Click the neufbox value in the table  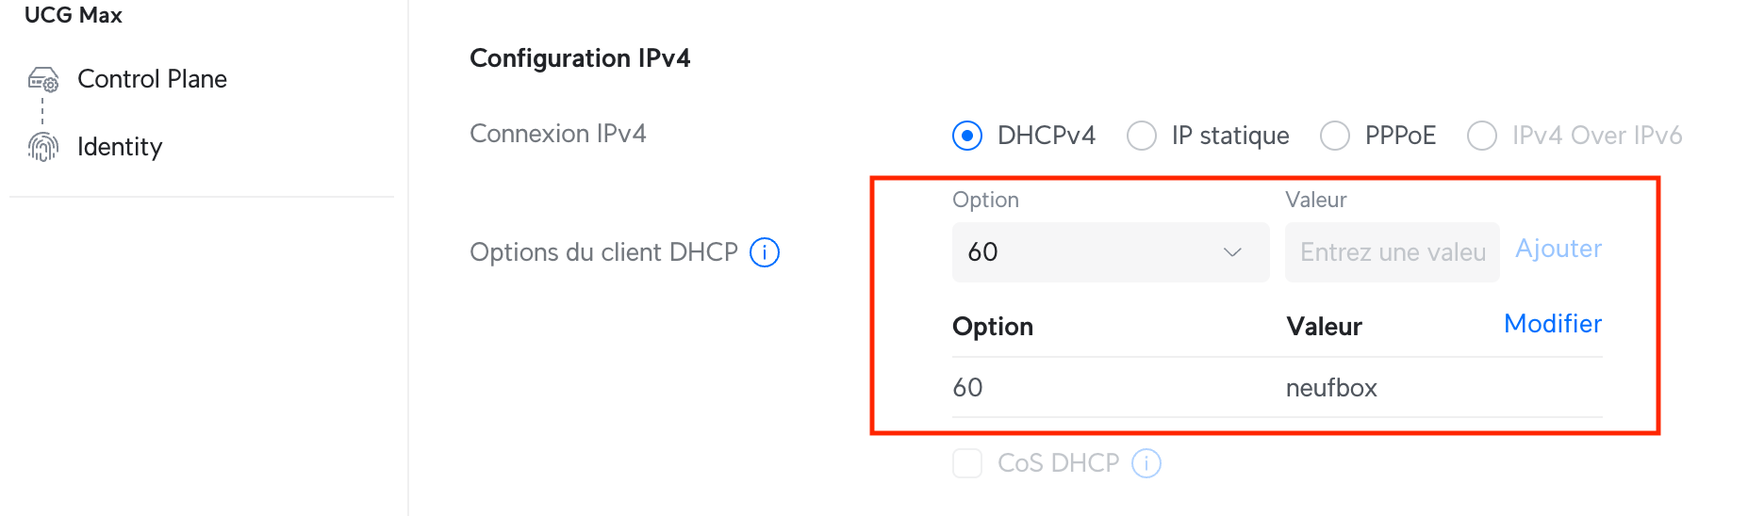(1331, 388)
